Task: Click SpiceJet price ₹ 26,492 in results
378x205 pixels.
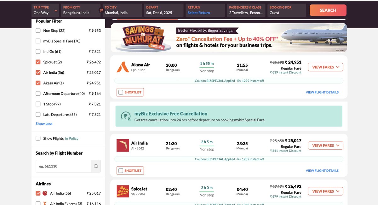Action: pos(293,186)
